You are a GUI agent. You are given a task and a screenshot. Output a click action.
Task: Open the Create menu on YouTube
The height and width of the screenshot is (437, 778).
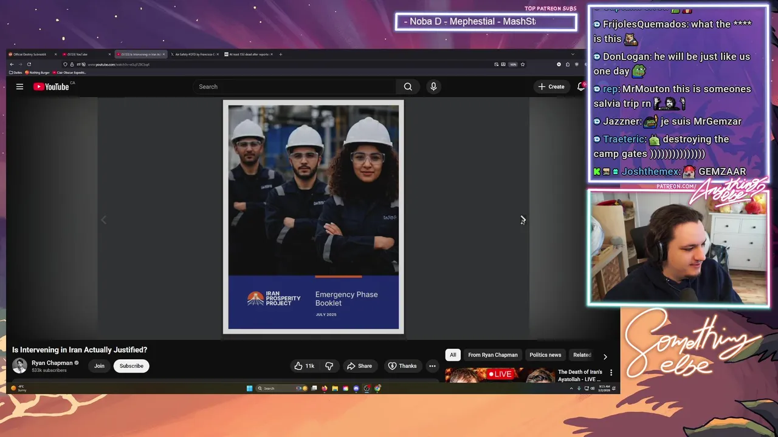[551, 87]
